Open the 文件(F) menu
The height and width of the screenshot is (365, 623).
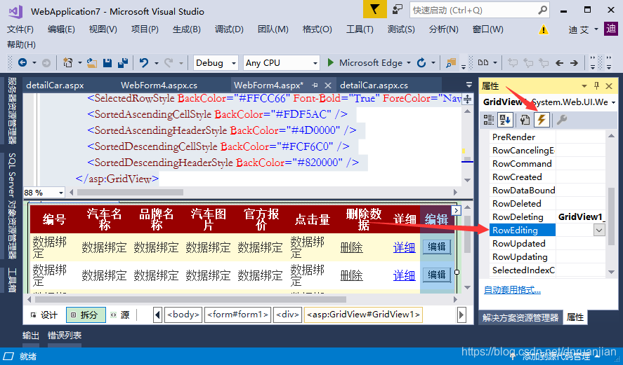click(x=20, y=29)
